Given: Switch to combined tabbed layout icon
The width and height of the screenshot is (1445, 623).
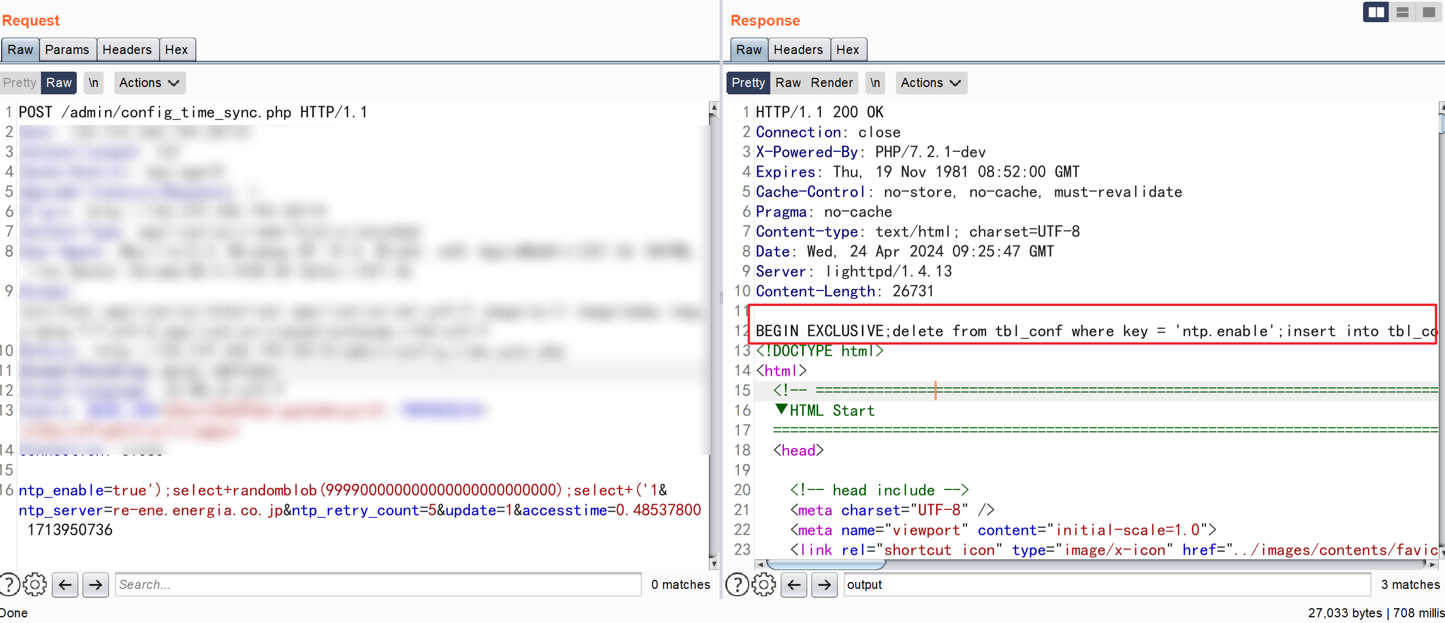Looking at the screenshot, I should [x=1429, y=12].
